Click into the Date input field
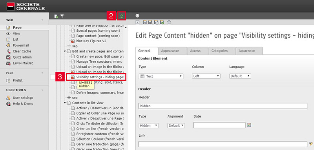The width and height of the screenshot is (314, 150). pos(219,125)
